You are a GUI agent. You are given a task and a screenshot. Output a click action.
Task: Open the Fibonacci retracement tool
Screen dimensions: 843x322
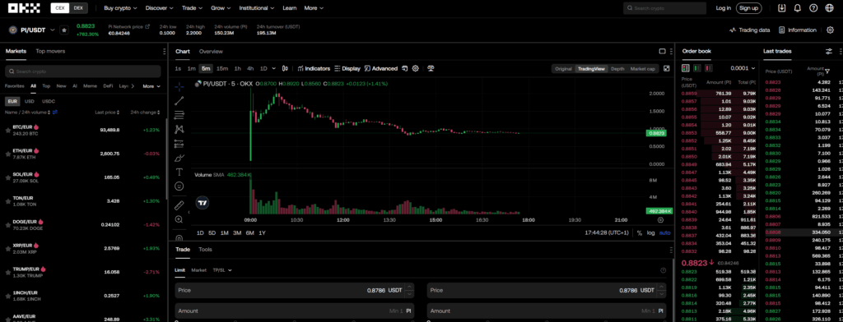click(x=179, y=114)
